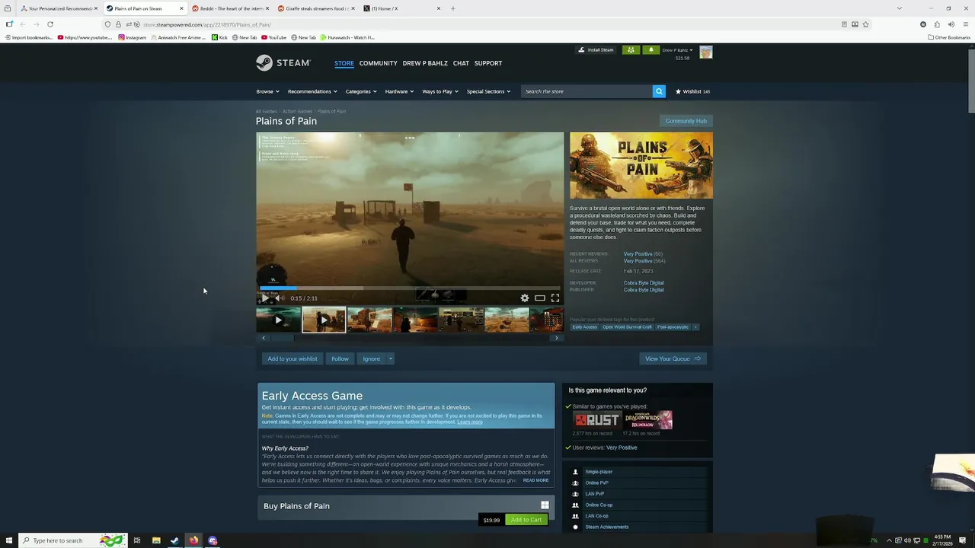Click the Steam logo in header
Image resolution: width=975 pixels, height=548 pixels.
click(283, 62)
